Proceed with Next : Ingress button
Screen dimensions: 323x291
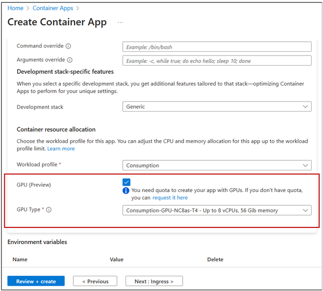tap(154, 281)
